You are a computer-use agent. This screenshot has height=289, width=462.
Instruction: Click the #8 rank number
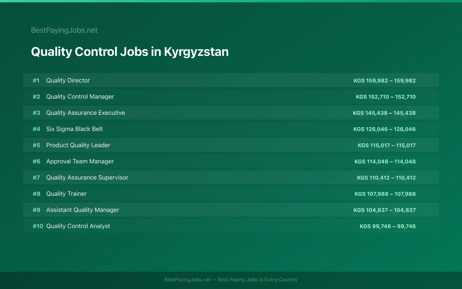[x=36, y=194]
